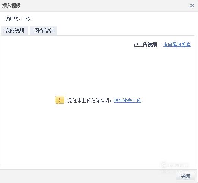Image resolution: width=198 pixels, height=183 pixels.
Task: Click the 欢迎您 greeting text
Action: coord(11,19)
